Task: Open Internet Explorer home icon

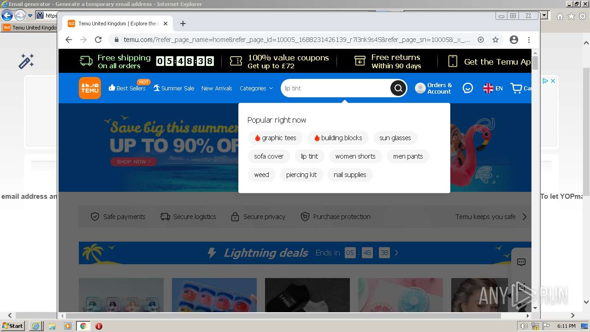Action: (x=560, y=16)
